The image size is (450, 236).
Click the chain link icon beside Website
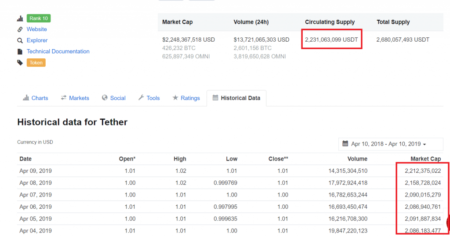(x=20, y=29)
